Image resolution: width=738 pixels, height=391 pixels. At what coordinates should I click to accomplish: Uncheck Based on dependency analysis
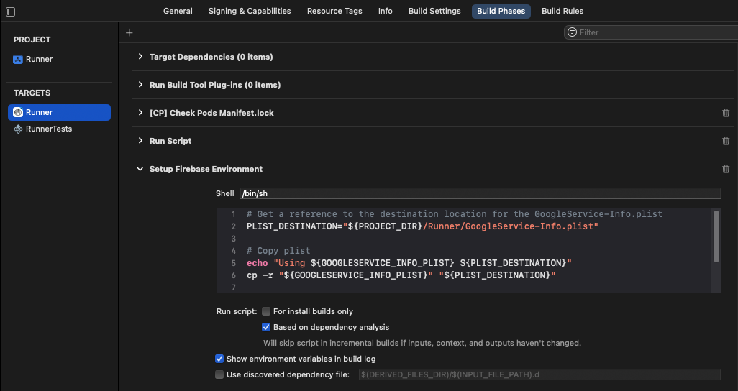(x=266, y=327)
